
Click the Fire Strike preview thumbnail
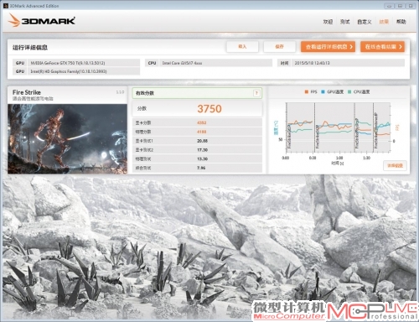[67, 139]
